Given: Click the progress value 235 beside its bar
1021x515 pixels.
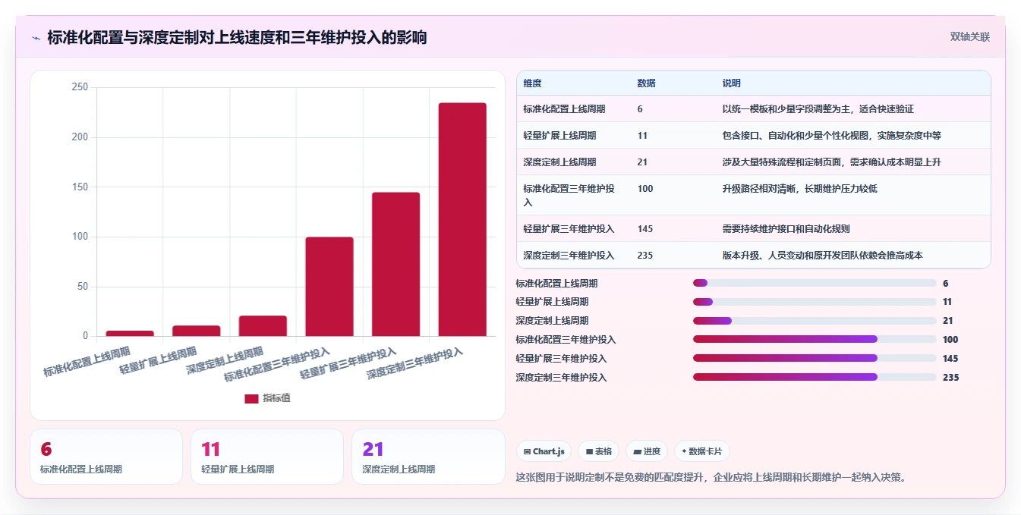Looking at the screenshot, I should [x=950, y=378].
